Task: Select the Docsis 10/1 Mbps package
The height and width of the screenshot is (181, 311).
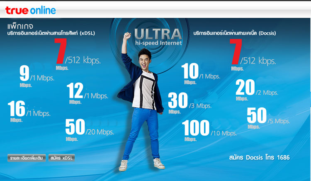Action: tap(201, 73)
